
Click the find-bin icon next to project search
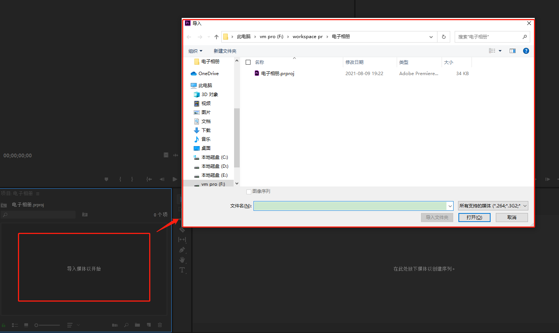coord(85,215)
